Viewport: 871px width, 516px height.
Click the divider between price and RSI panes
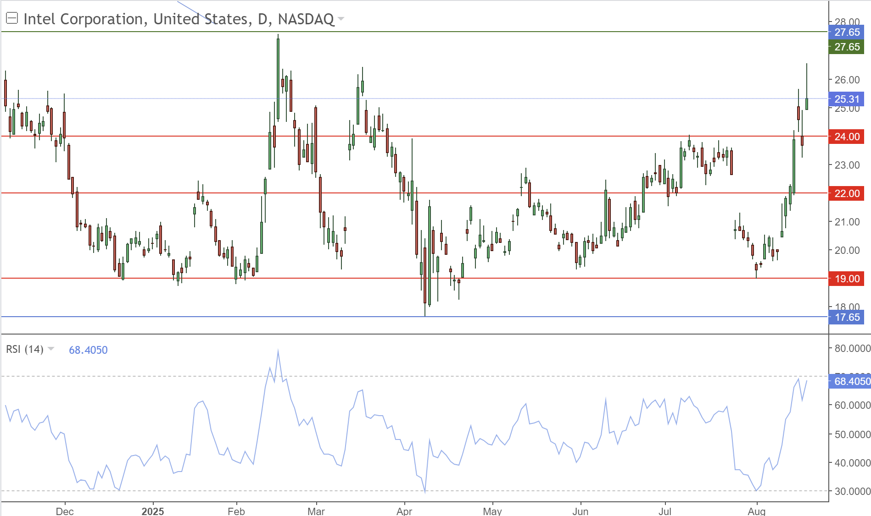(413, 334)
